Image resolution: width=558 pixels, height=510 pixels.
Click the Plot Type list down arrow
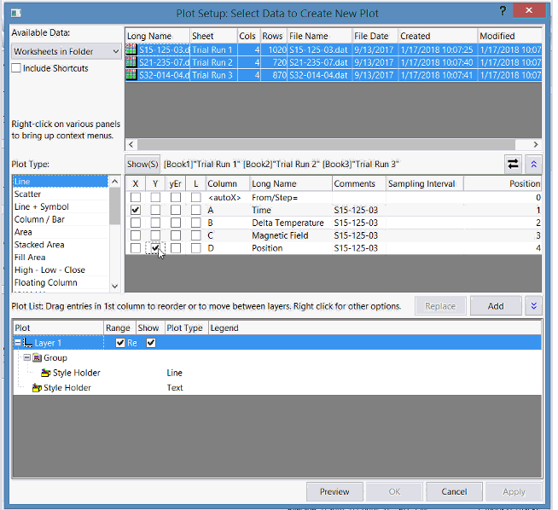pos(114,286)
